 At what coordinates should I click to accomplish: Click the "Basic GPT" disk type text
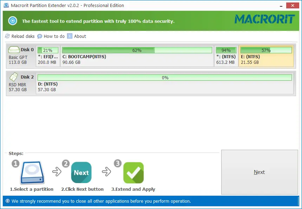pyautogui.click(x=18, y=57)
